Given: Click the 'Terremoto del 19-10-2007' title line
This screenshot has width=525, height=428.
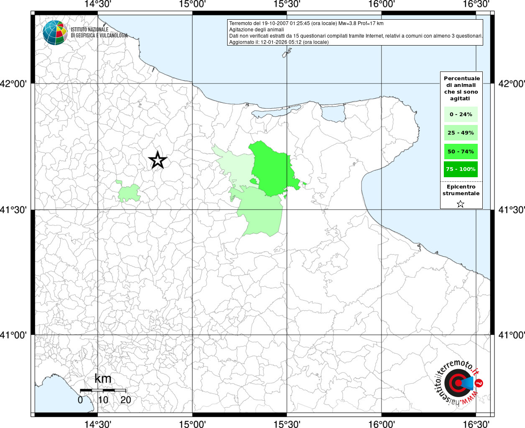Looking at the screenshot, I should pyautogui.click(x=306, y=23).
